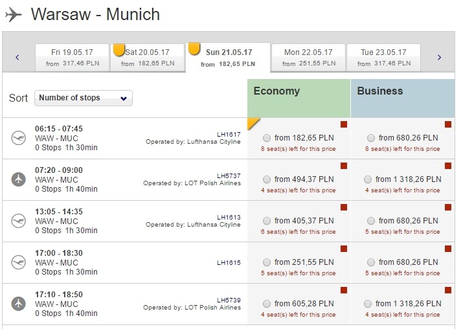Select economy fare 182,65 PLN radio button
Screen dimensions: 463x329
(267, 138)
